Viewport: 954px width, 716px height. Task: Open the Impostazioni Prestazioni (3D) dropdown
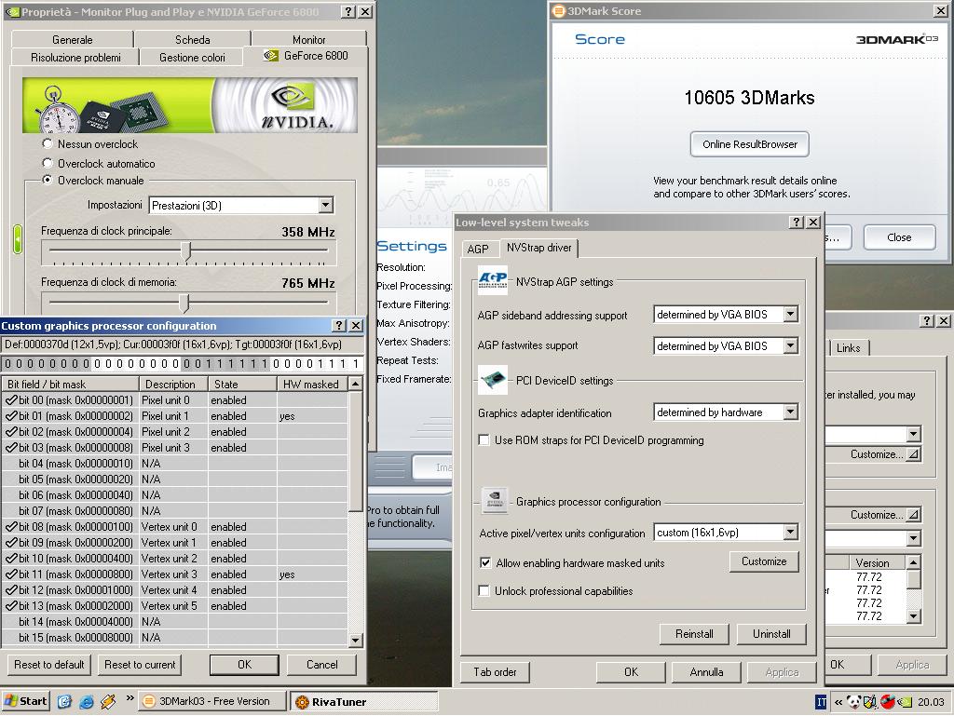pos(325,206)
